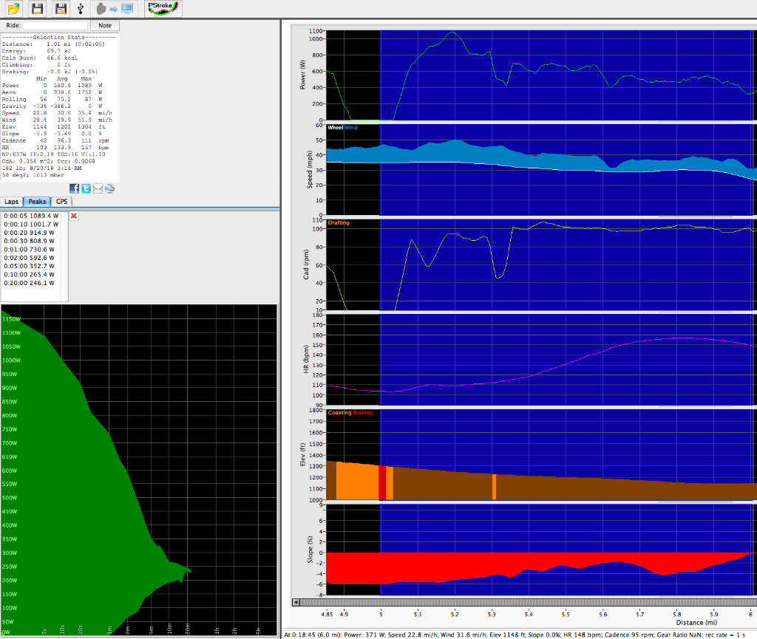757x639 pixels.
Task: Select the 0:20:00 246.1 W peak entry
Action: click(30, 283)
